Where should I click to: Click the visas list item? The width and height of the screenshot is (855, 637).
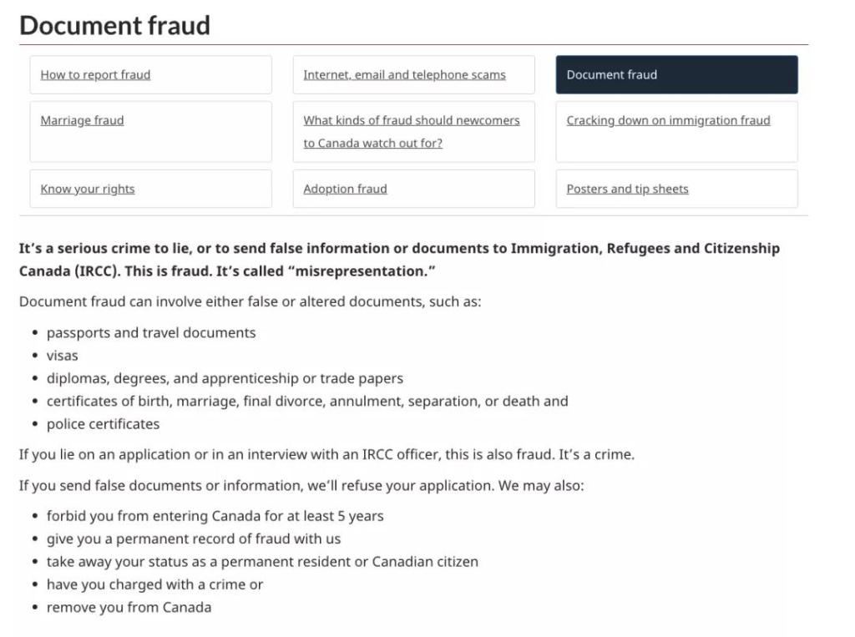[x=63, y=356]
